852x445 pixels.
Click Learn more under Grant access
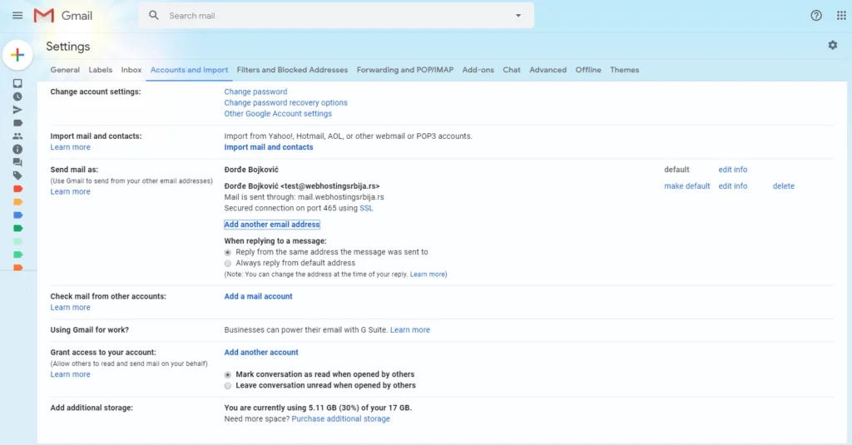(x=70, y=374)
